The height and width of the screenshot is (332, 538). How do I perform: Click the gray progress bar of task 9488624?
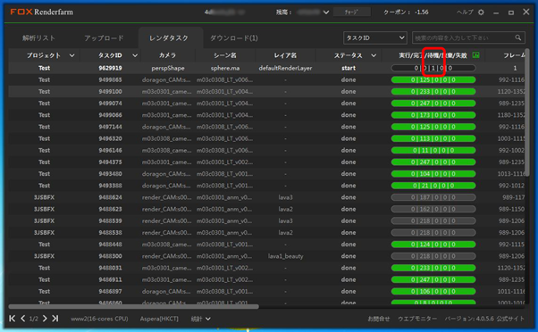point(433,197)
